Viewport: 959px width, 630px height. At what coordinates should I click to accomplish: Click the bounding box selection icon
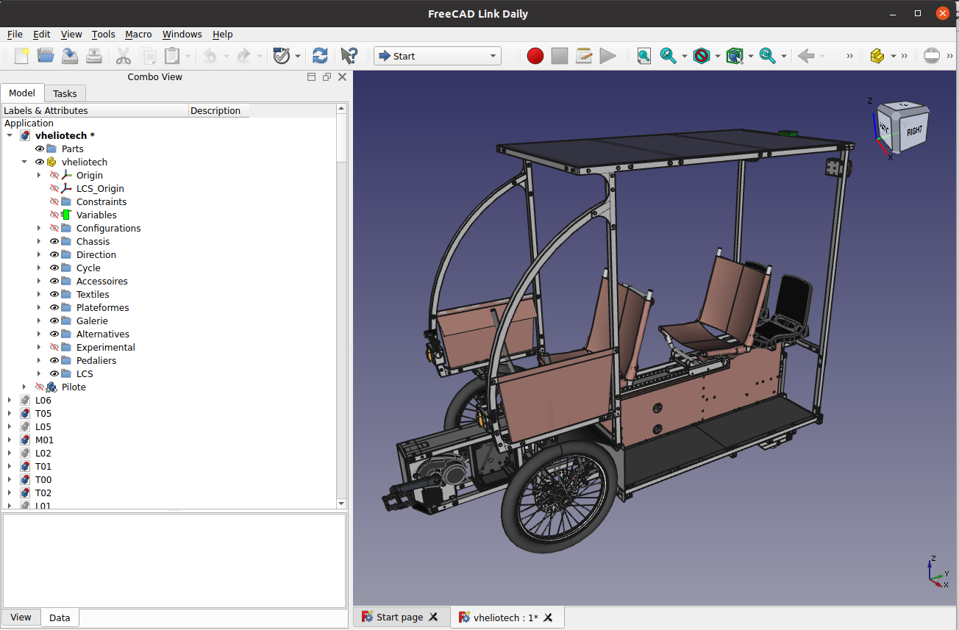click(x=734, y=56)
